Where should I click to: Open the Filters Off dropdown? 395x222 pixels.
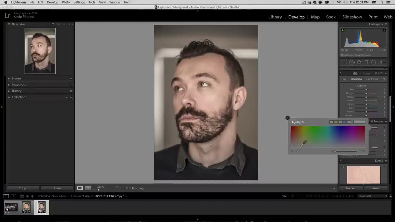point(373,196)
